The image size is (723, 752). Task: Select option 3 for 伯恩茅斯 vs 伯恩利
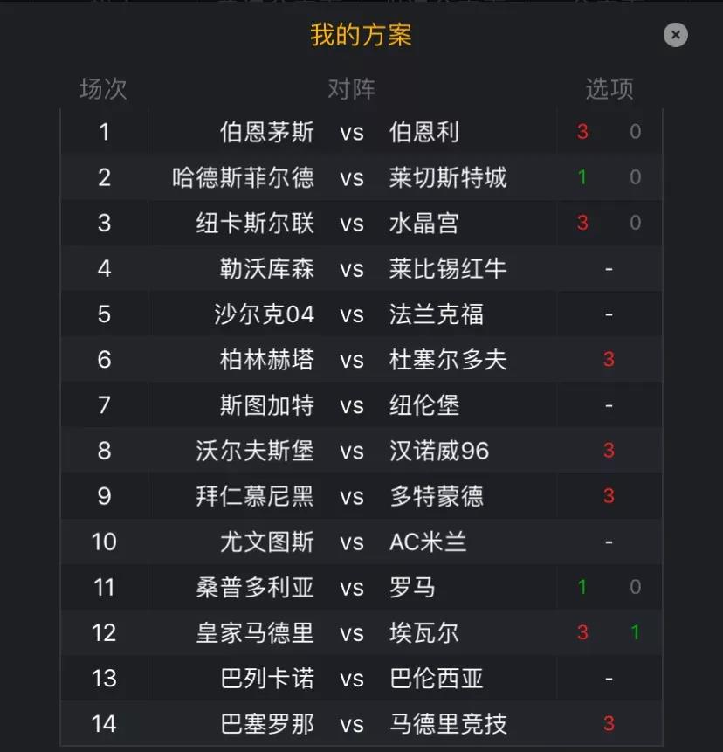coord(582,131)
